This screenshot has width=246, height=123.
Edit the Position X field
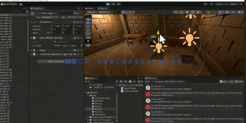tap(57, 26)
